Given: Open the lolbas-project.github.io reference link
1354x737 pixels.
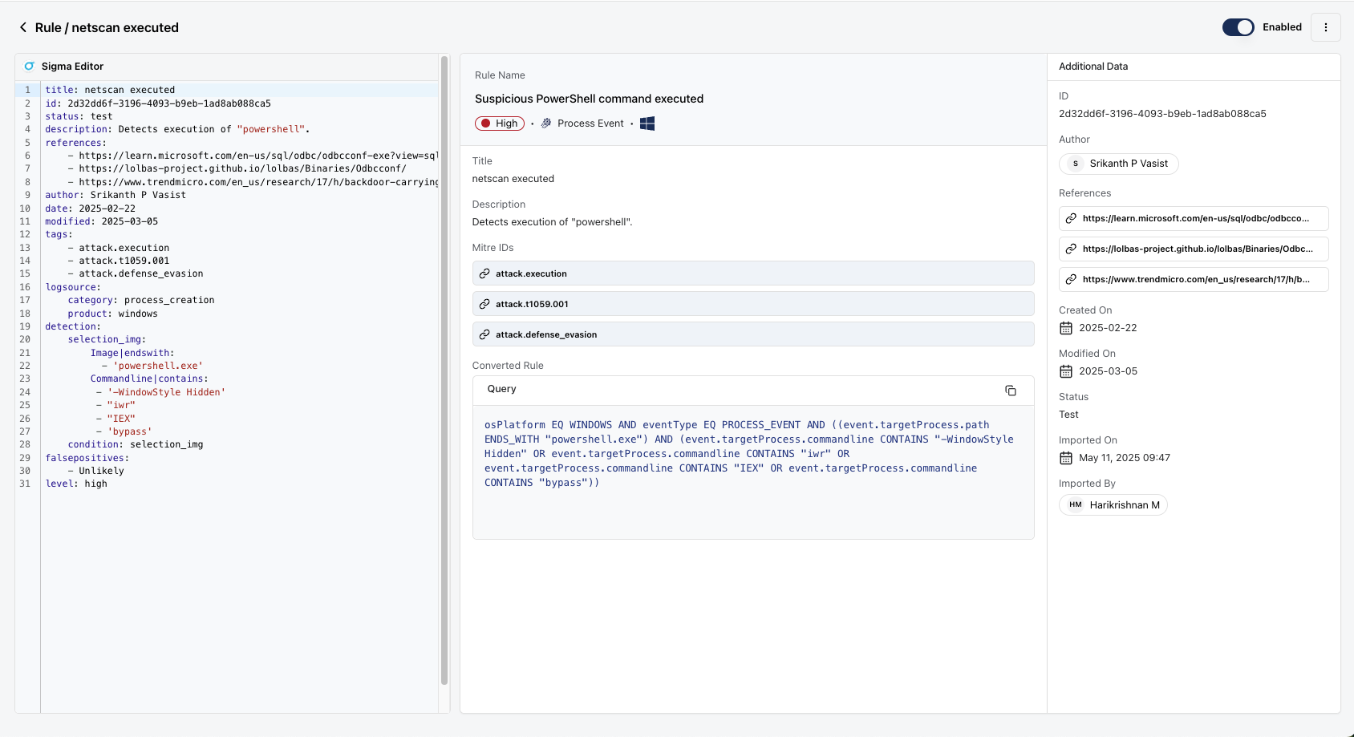Looking at the screenshot, I should pyautogui.click(x=1194, y=249).
